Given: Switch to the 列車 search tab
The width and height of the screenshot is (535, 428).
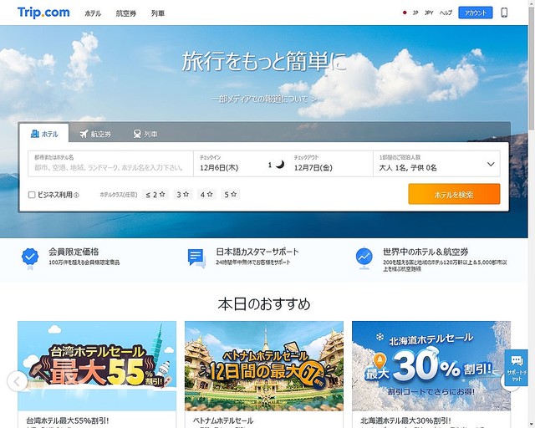Looking at the screenshot, I should (x=145, y=134).
